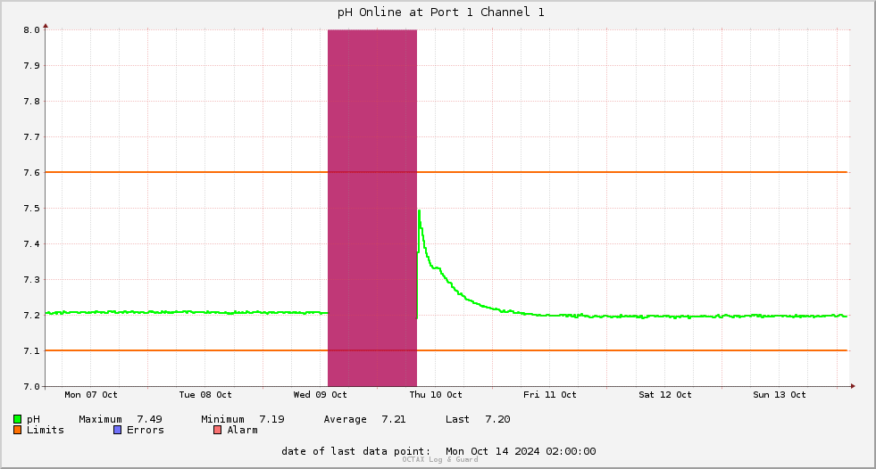This screenshot has height=469, width=876.
Task: Click the 'Wed 09 Oct' axis label
Action: [320, 394]
